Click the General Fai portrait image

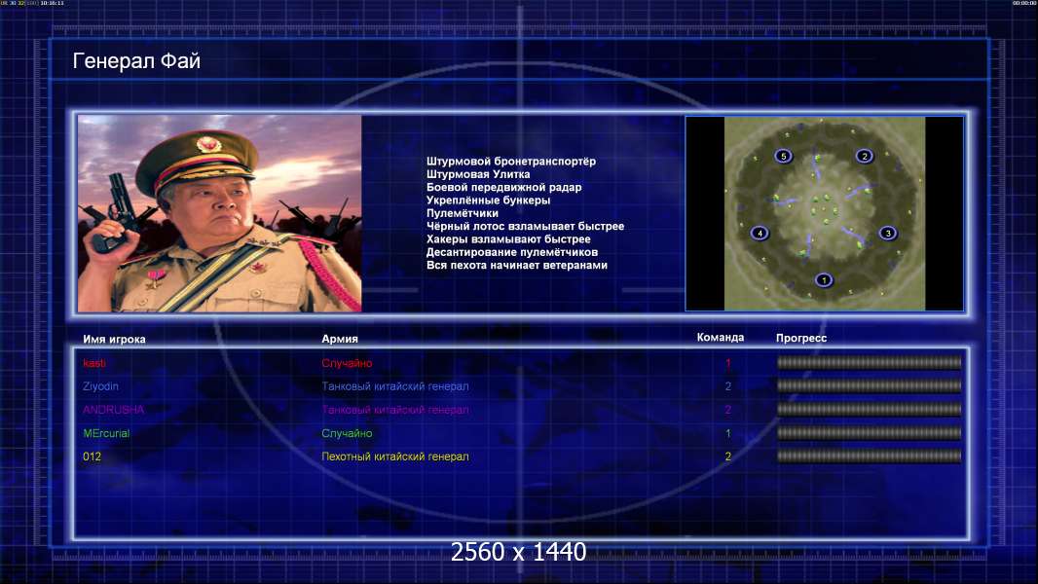[x=220, y=213]
